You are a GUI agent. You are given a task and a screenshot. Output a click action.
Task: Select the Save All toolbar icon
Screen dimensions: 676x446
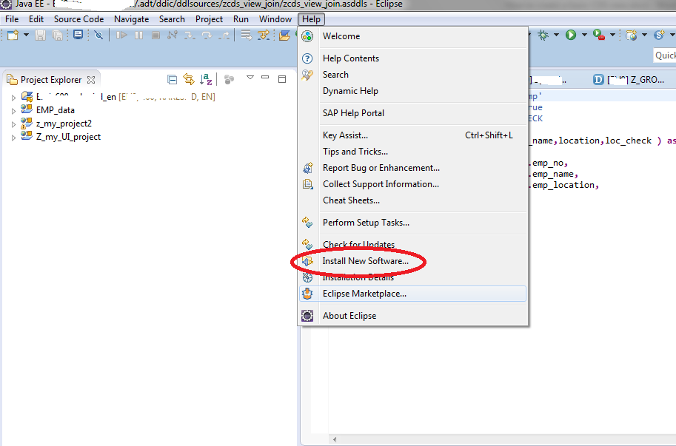tap(58, 35)
